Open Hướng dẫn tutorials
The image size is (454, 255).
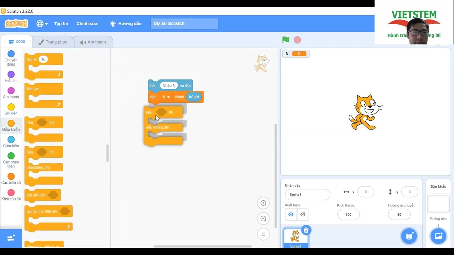coord(126,24)
